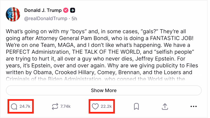Click the red verified checkmark badge
The width and height of the screenshot is (210, 118).
point(66,11)
